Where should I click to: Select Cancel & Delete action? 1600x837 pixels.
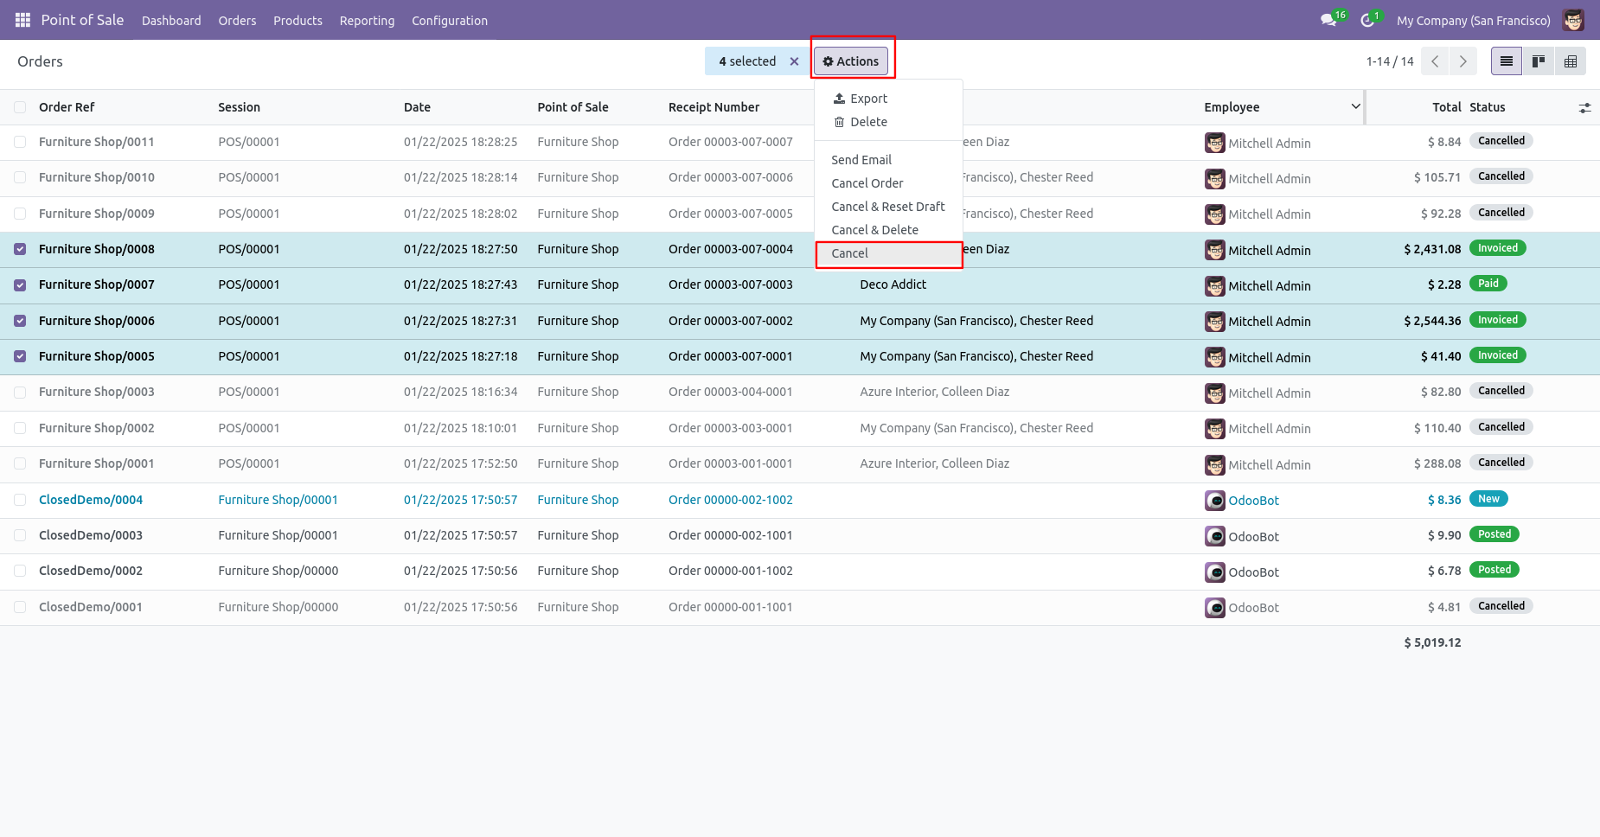tap(888, 230)
